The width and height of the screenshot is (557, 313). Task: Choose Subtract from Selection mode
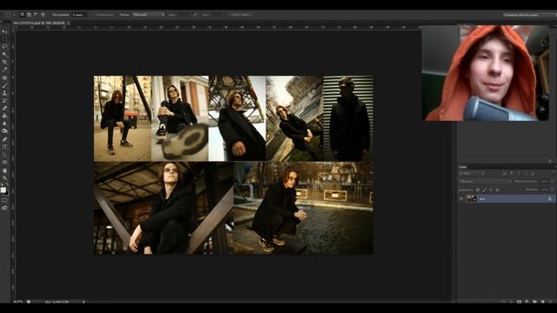(x=36, y=15)
